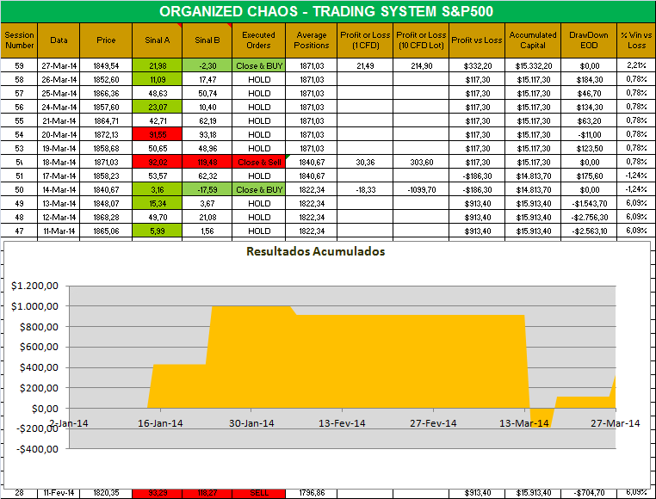Click red SELL cell in session 28
Screen dimensions: 656x499
click(259, 494)
